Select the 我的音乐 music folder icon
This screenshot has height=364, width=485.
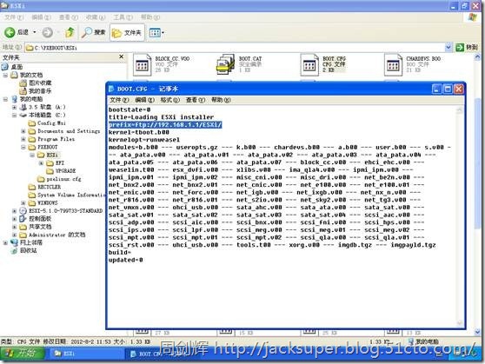[x=23, y=91]
